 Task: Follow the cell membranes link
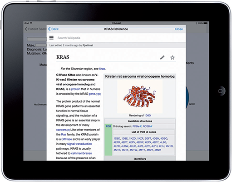coord(81,153)
